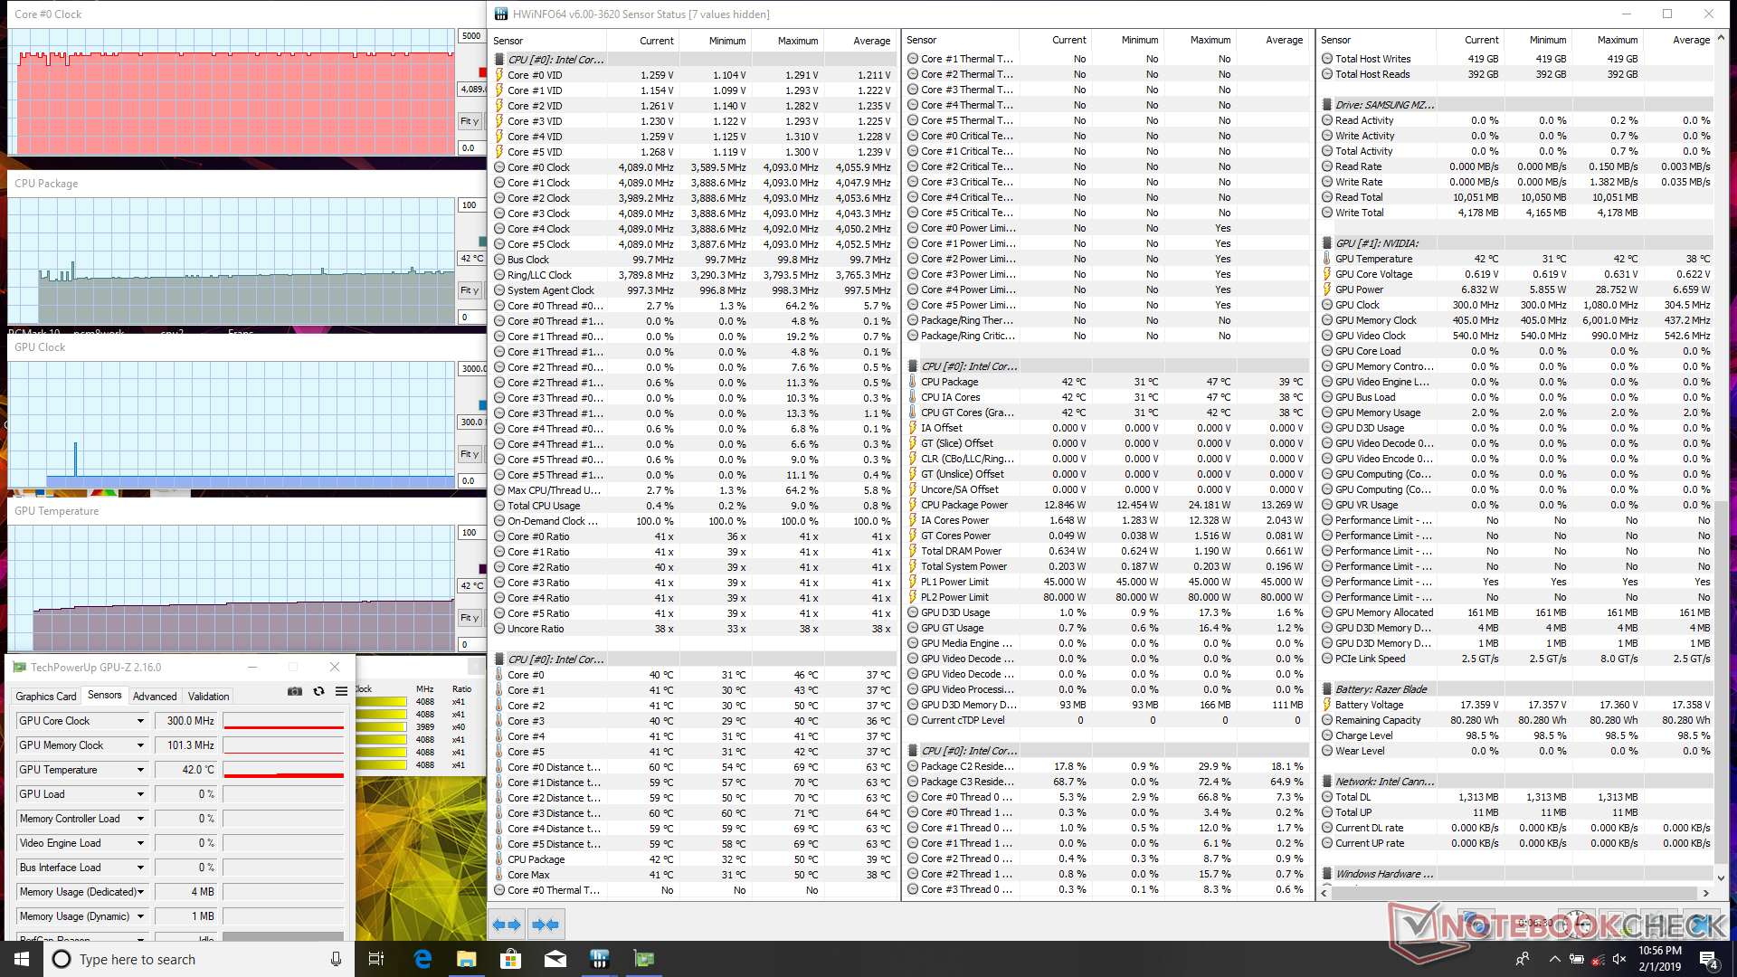Click the GPU-Z refresh icon

pos(318,691)
